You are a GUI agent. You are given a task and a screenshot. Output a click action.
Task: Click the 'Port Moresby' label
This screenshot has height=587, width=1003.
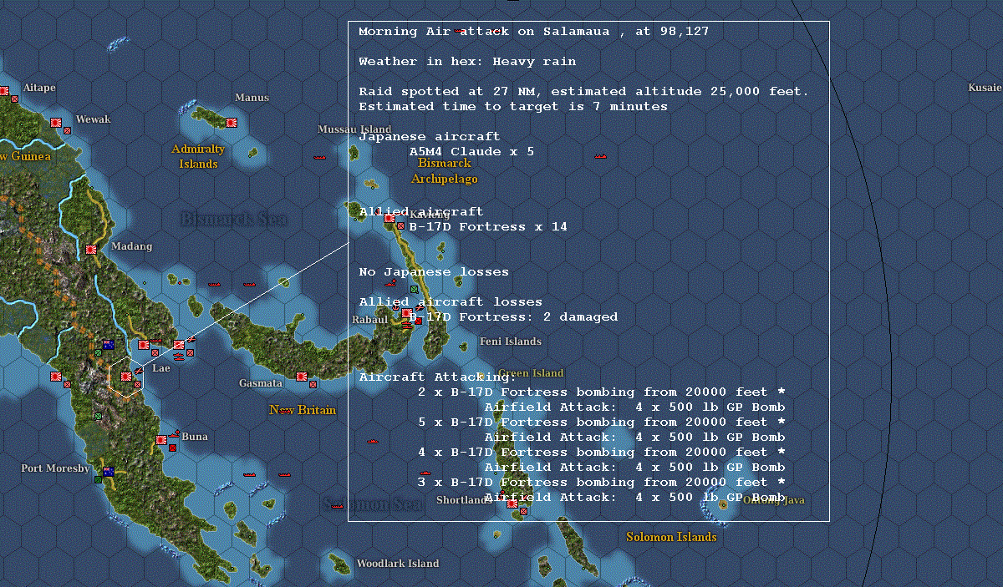[x=55, y=468]
